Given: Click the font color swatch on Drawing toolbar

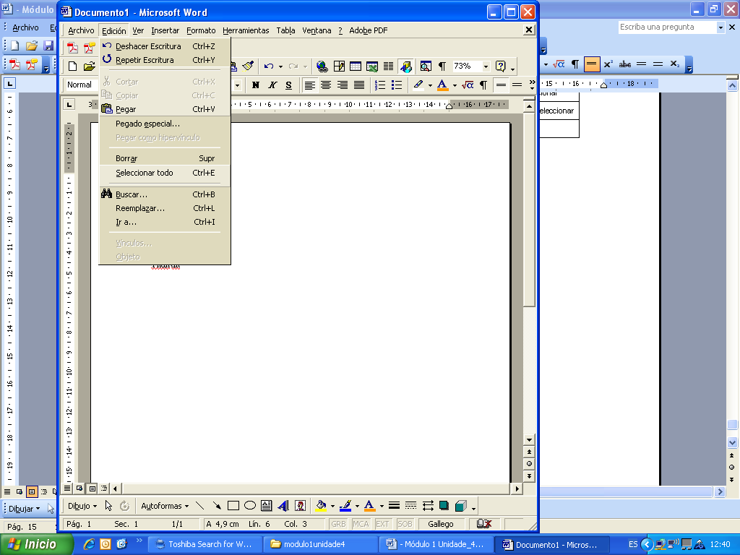Looking at the screenshot, I should point(369,506).
